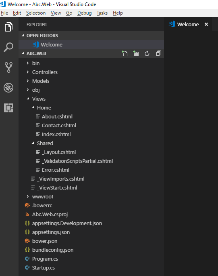Open the Edit menu

17,13
